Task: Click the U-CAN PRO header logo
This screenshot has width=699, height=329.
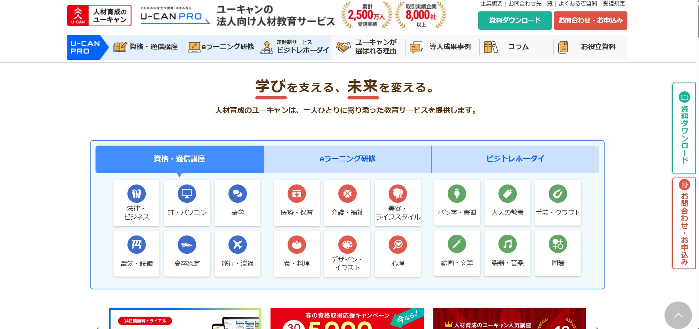Action: pos(175,15)
